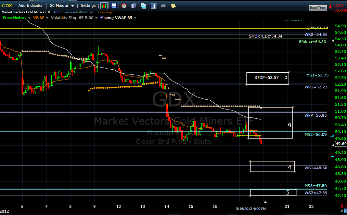Screen dimensions: 347x215
Task: Toggle the L log scale button
Action: pyautogui.click(x=345, y=212)
